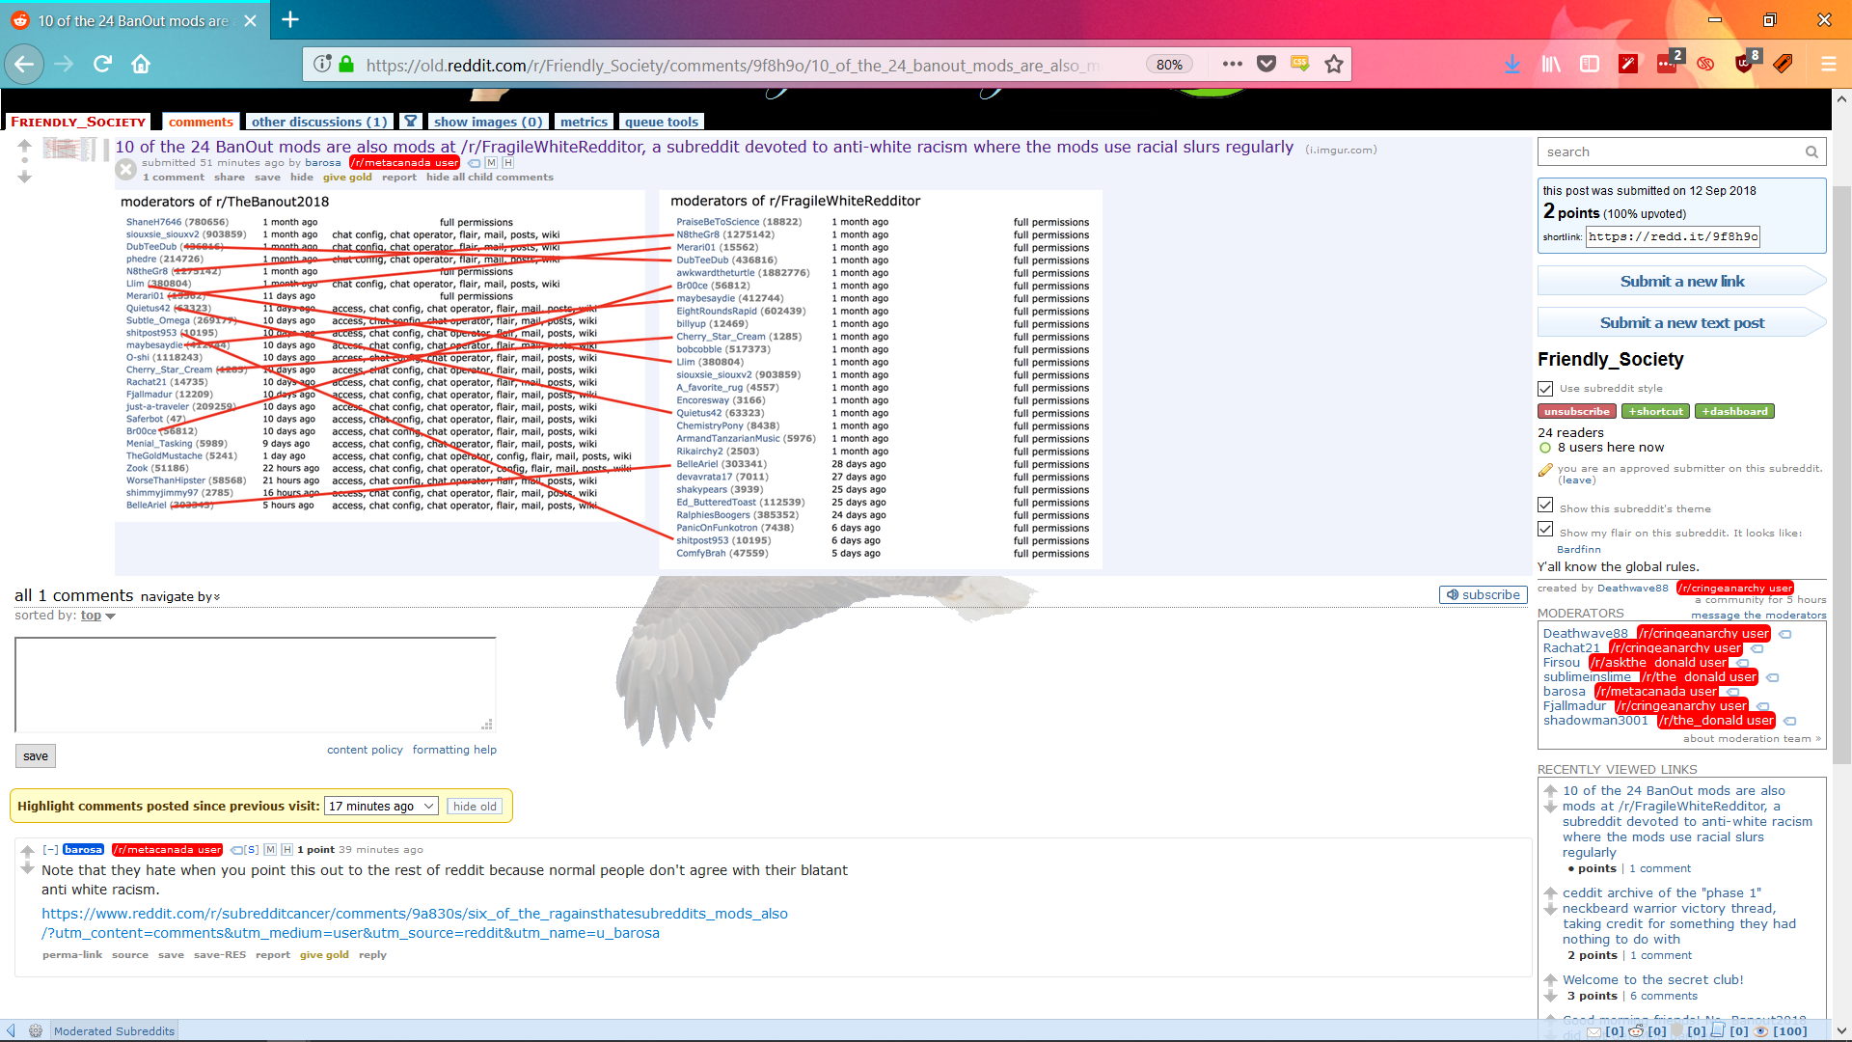The width and height of the screenshot is (1852, 1042).
Task: Click the hide old button
Action: (x=475, y=807)
